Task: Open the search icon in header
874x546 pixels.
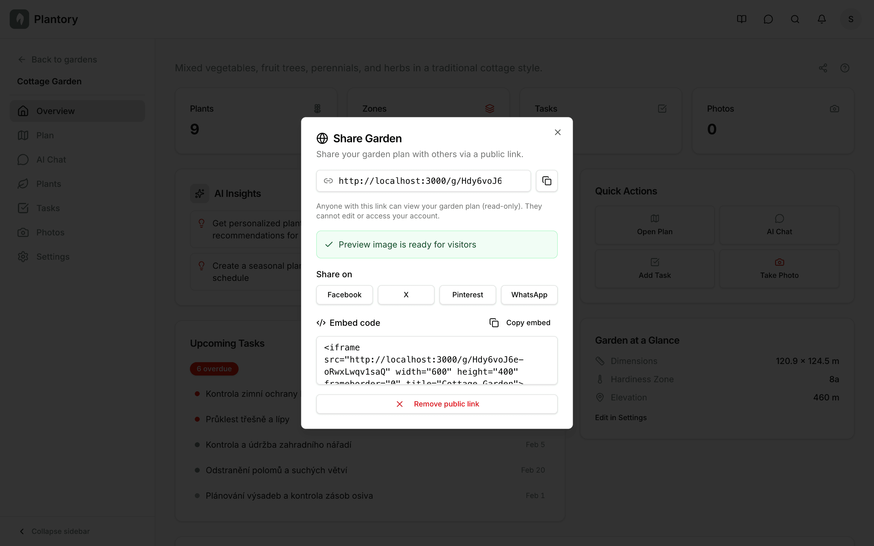Action: coord(795,19)
